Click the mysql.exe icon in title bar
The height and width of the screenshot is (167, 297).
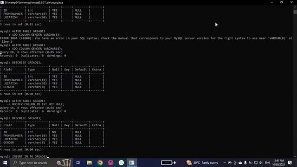coord(2,2)
